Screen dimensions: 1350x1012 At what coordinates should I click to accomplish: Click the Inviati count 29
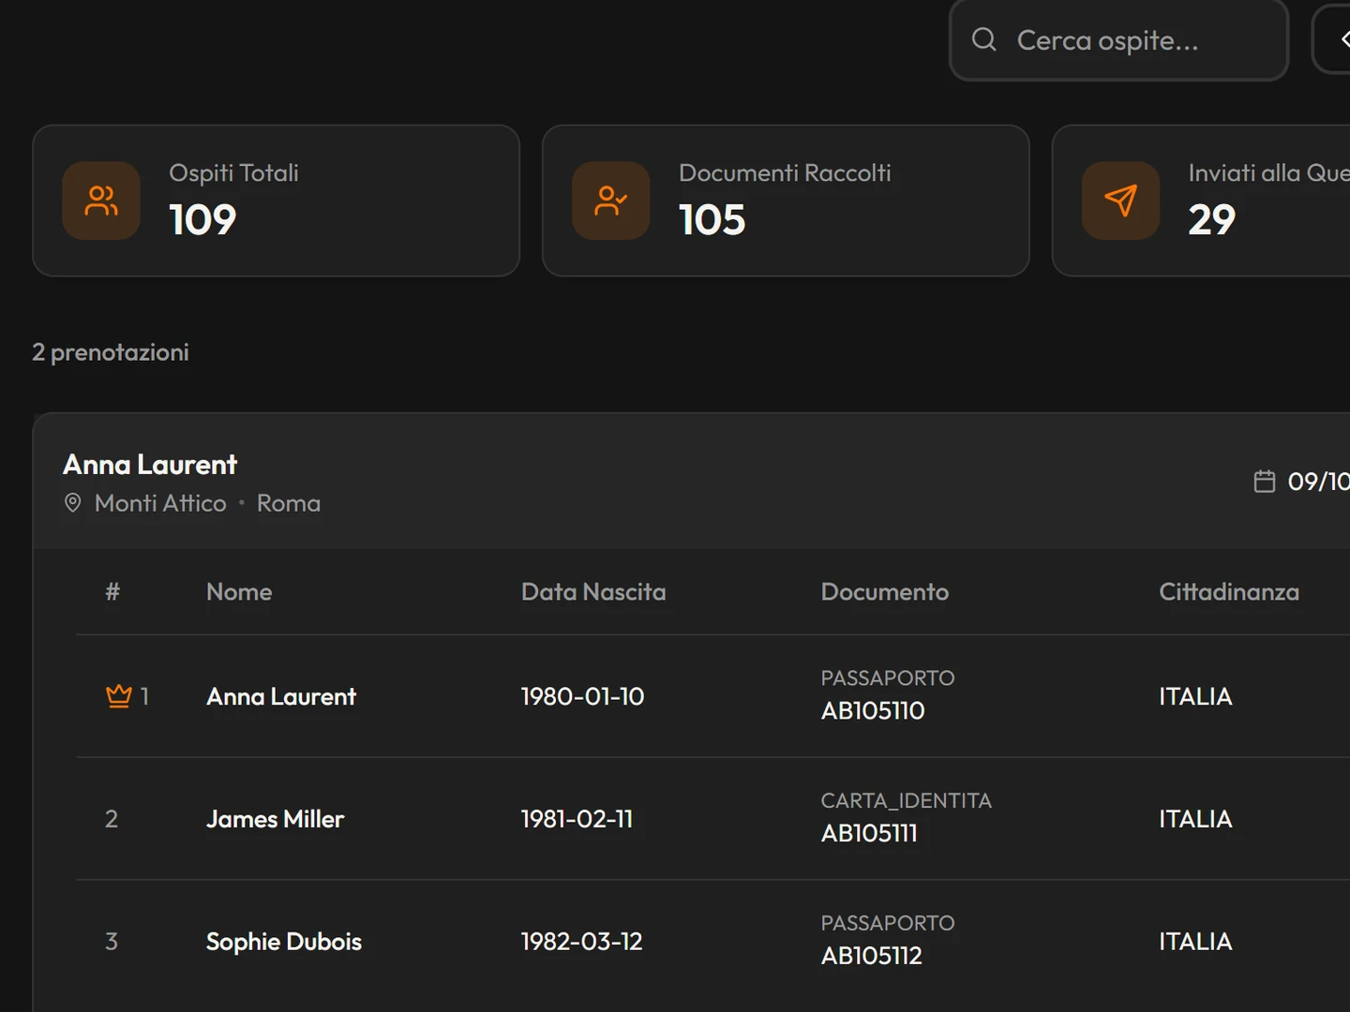click(1212, 220)
